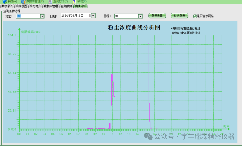This screenshot has width=242, height=146.
Task: Click the x-axis hour label 00
Action: [x=19, y=134]
